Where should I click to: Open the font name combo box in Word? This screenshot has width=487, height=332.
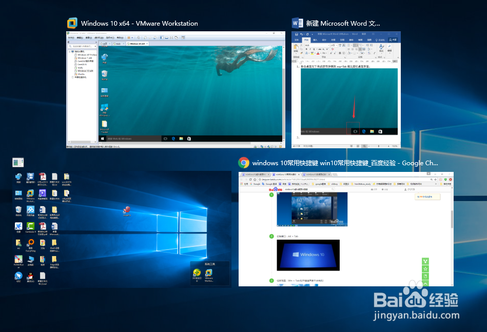pos(317,45)
